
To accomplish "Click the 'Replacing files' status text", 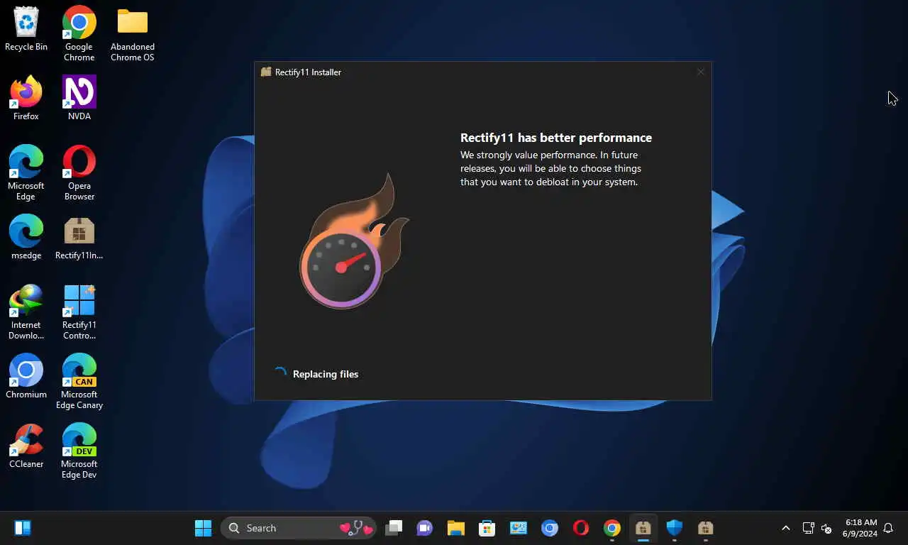I will (326, 374).
